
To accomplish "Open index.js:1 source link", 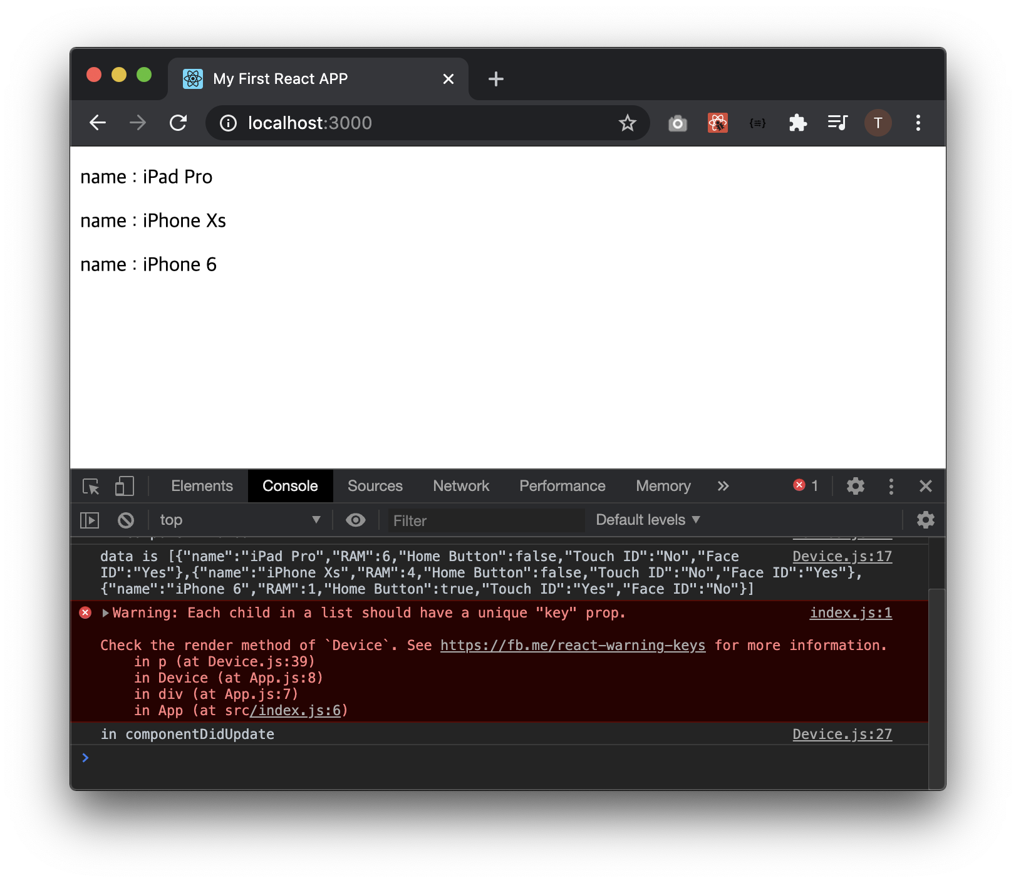I will tap(851, 612).
